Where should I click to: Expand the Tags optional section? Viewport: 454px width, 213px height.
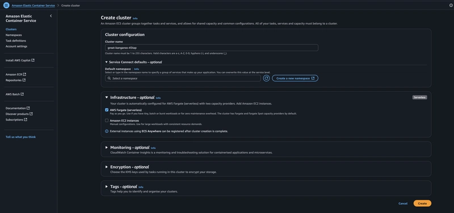click(107, 187)
